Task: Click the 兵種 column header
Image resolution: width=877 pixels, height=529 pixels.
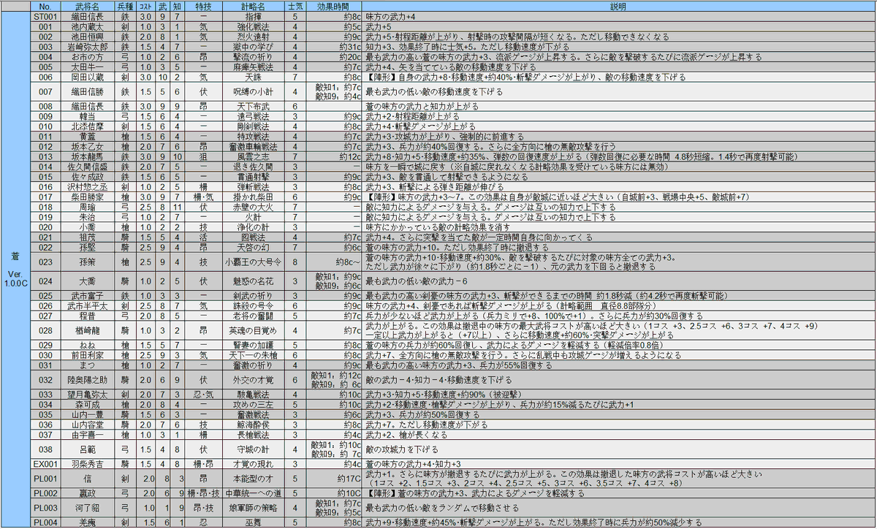Action: 124,5
